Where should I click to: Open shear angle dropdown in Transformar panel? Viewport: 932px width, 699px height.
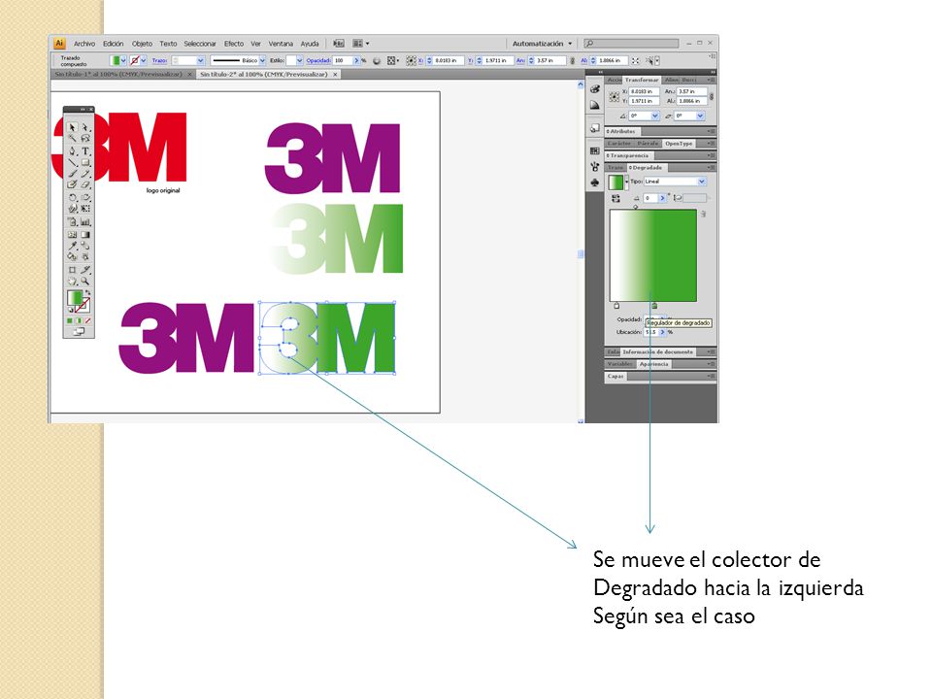click(x=700, y=116)
